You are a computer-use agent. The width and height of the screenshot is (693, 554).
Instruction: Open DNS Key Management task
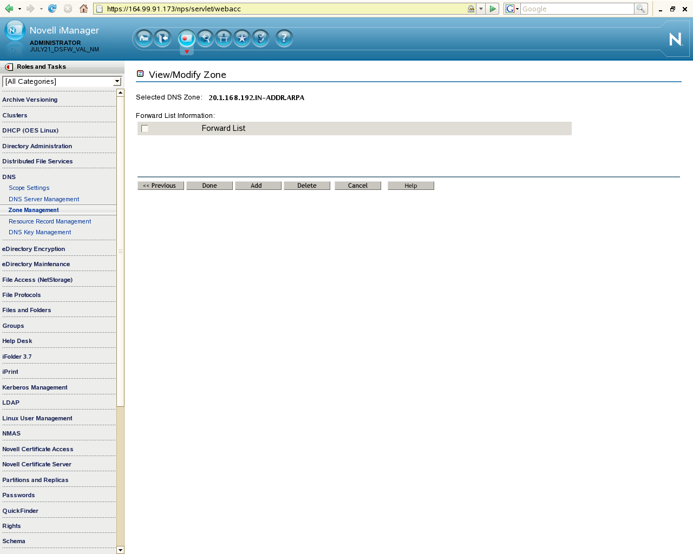pos(40,232)
